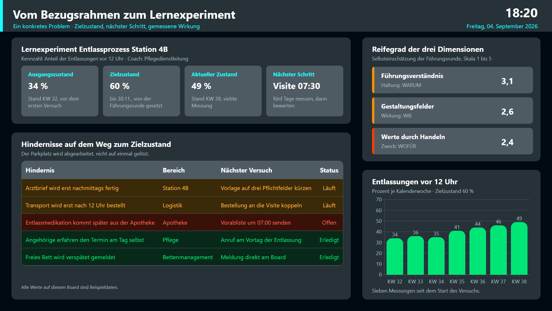Click the 'Läuft' status in the Arztbrief row
This screenshot has width=552, height=311.
(329, 188)
